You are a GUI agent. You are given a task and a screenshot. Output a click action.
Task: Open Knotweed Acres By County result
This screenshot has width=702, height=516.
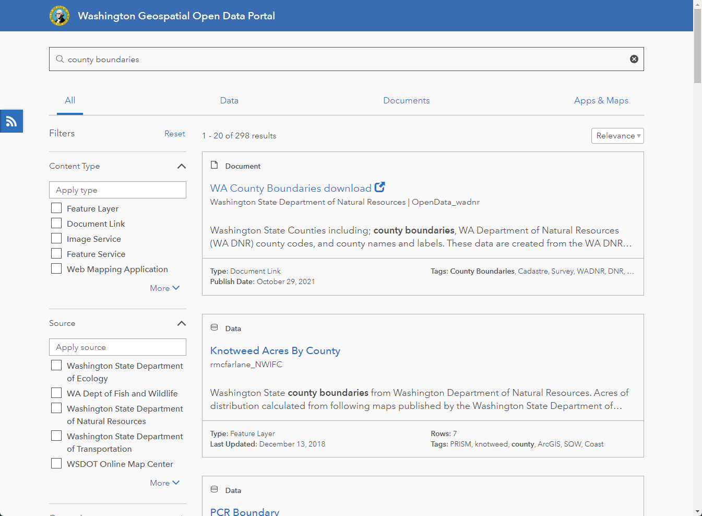[275, 350]
